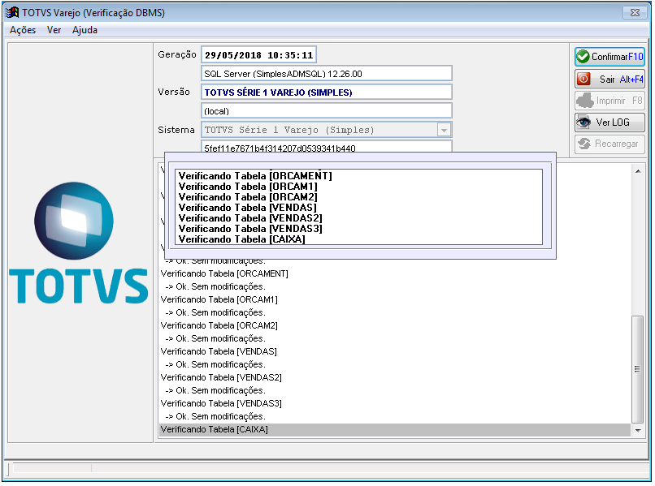This screenshot has height=486, width=655.
Task: Click the refresh icon on Recarregar
Action: click(x=584, y=144)
